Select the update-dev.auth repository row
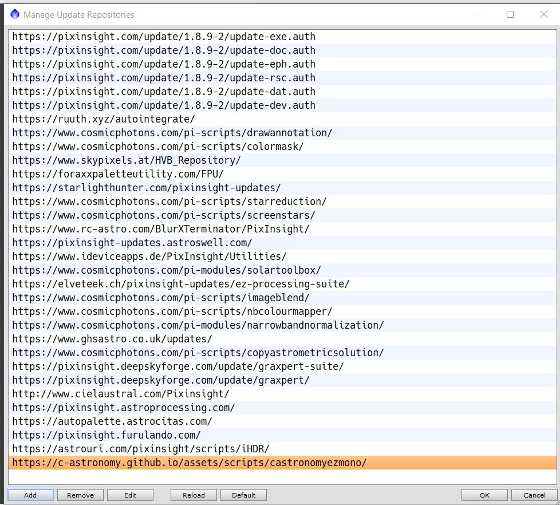This screenshot has width=560, height=505. click(x=282, y=105)
